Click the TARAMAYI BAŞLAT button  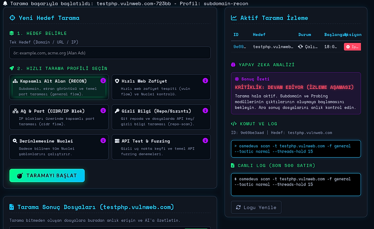pyautogui.click(x=47, y=175)
